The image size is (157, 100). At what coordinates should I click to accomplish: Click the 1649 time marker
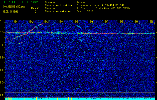point(136,22)
